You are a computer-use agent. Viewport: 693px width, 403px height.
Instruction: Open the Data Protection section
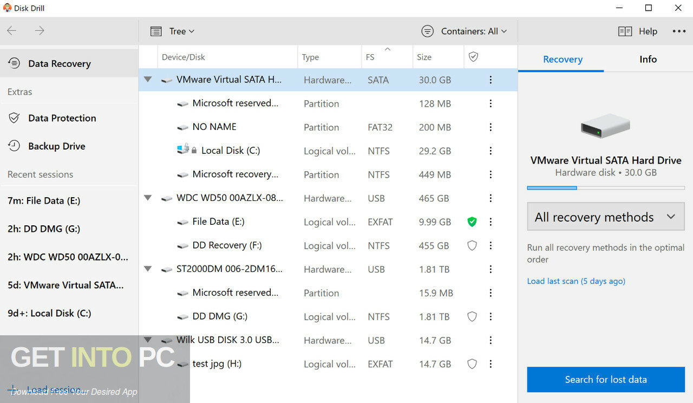click(69, 118)
